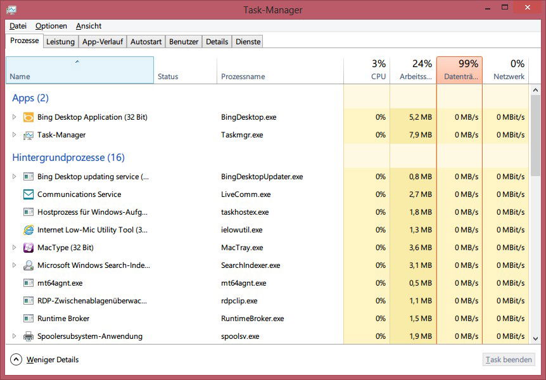Sort processes by the Name column
The height and width of the screenshot is (380, 546).
(80, 70)
